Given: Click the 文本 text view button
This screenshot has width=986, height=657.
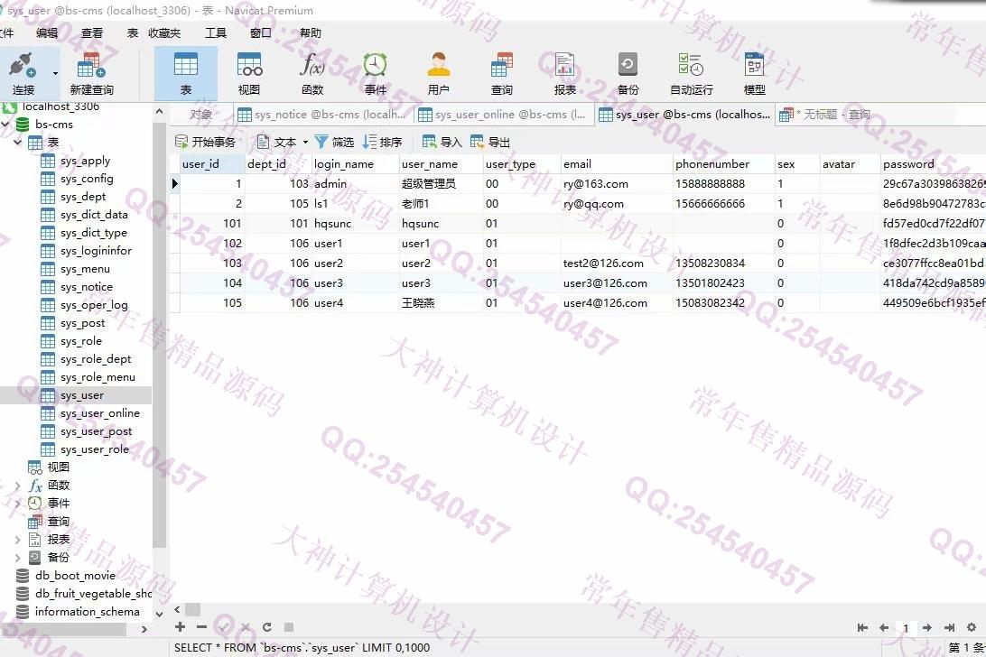Looking at the screenshot, I should click(x=276, y=142).
